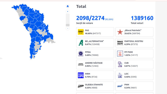167x94 pixels.
Task: Zoom in with the map plus button
Action: 68,11
